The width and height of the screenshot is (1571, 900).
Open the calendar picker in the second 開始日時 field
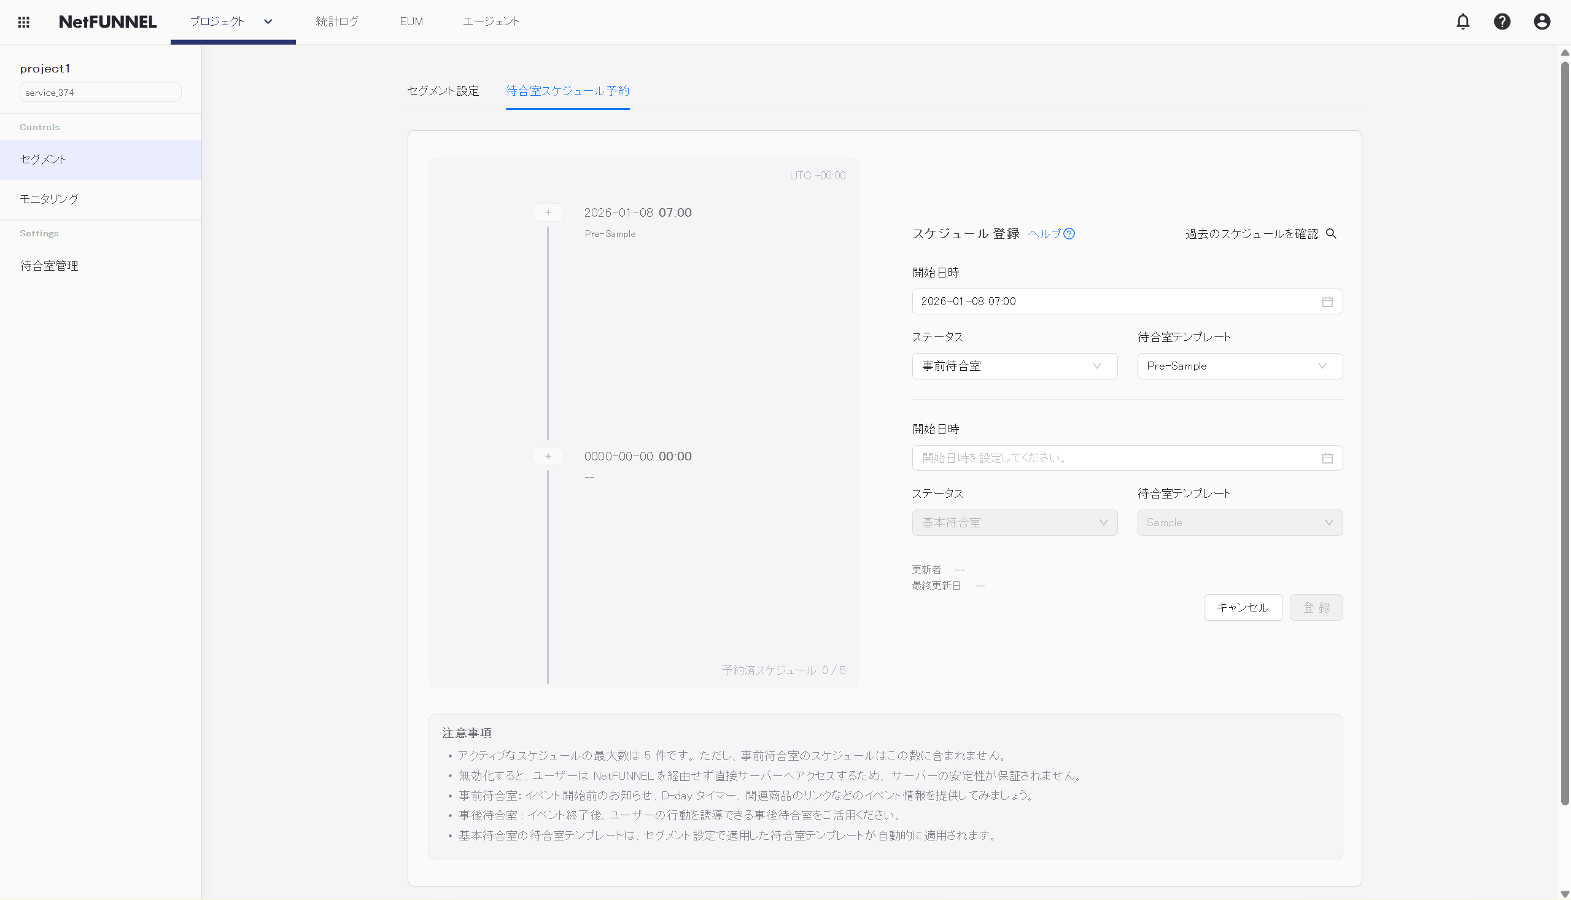click(1327, 458)
